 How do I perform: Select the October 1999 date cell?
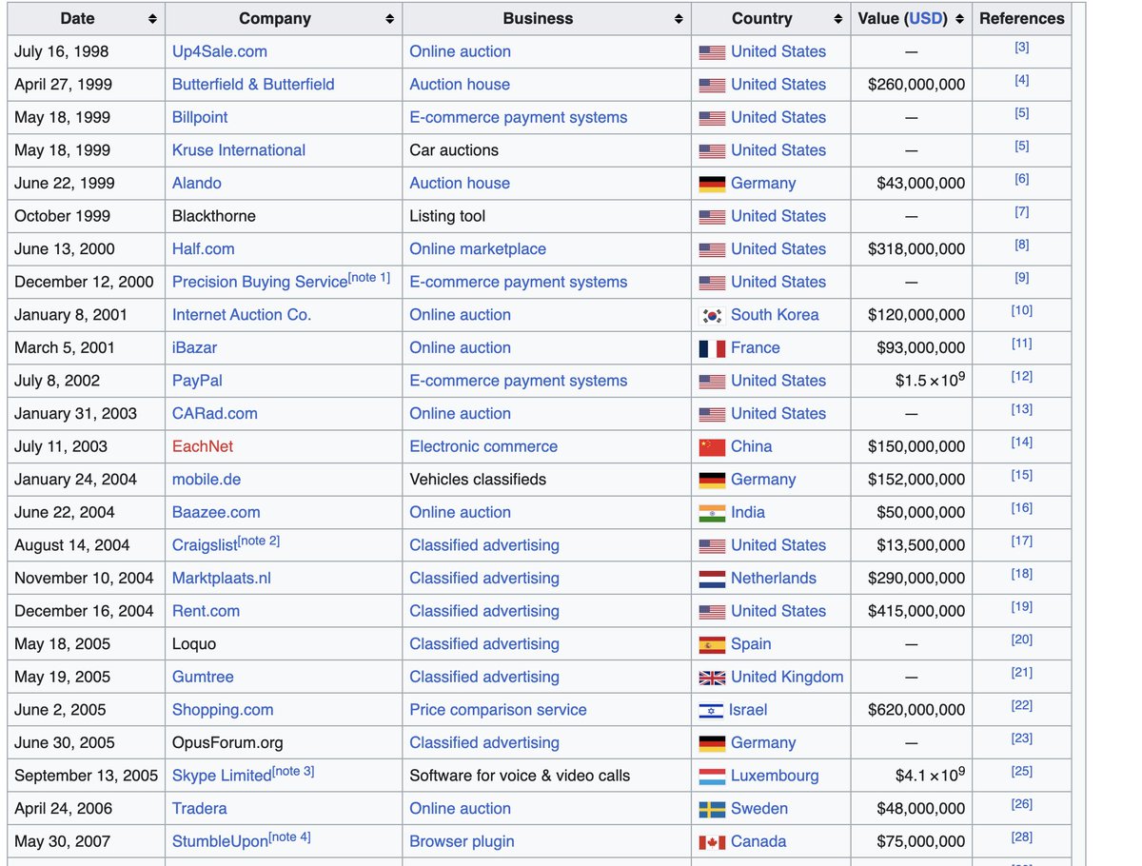(x=63, y=216)
